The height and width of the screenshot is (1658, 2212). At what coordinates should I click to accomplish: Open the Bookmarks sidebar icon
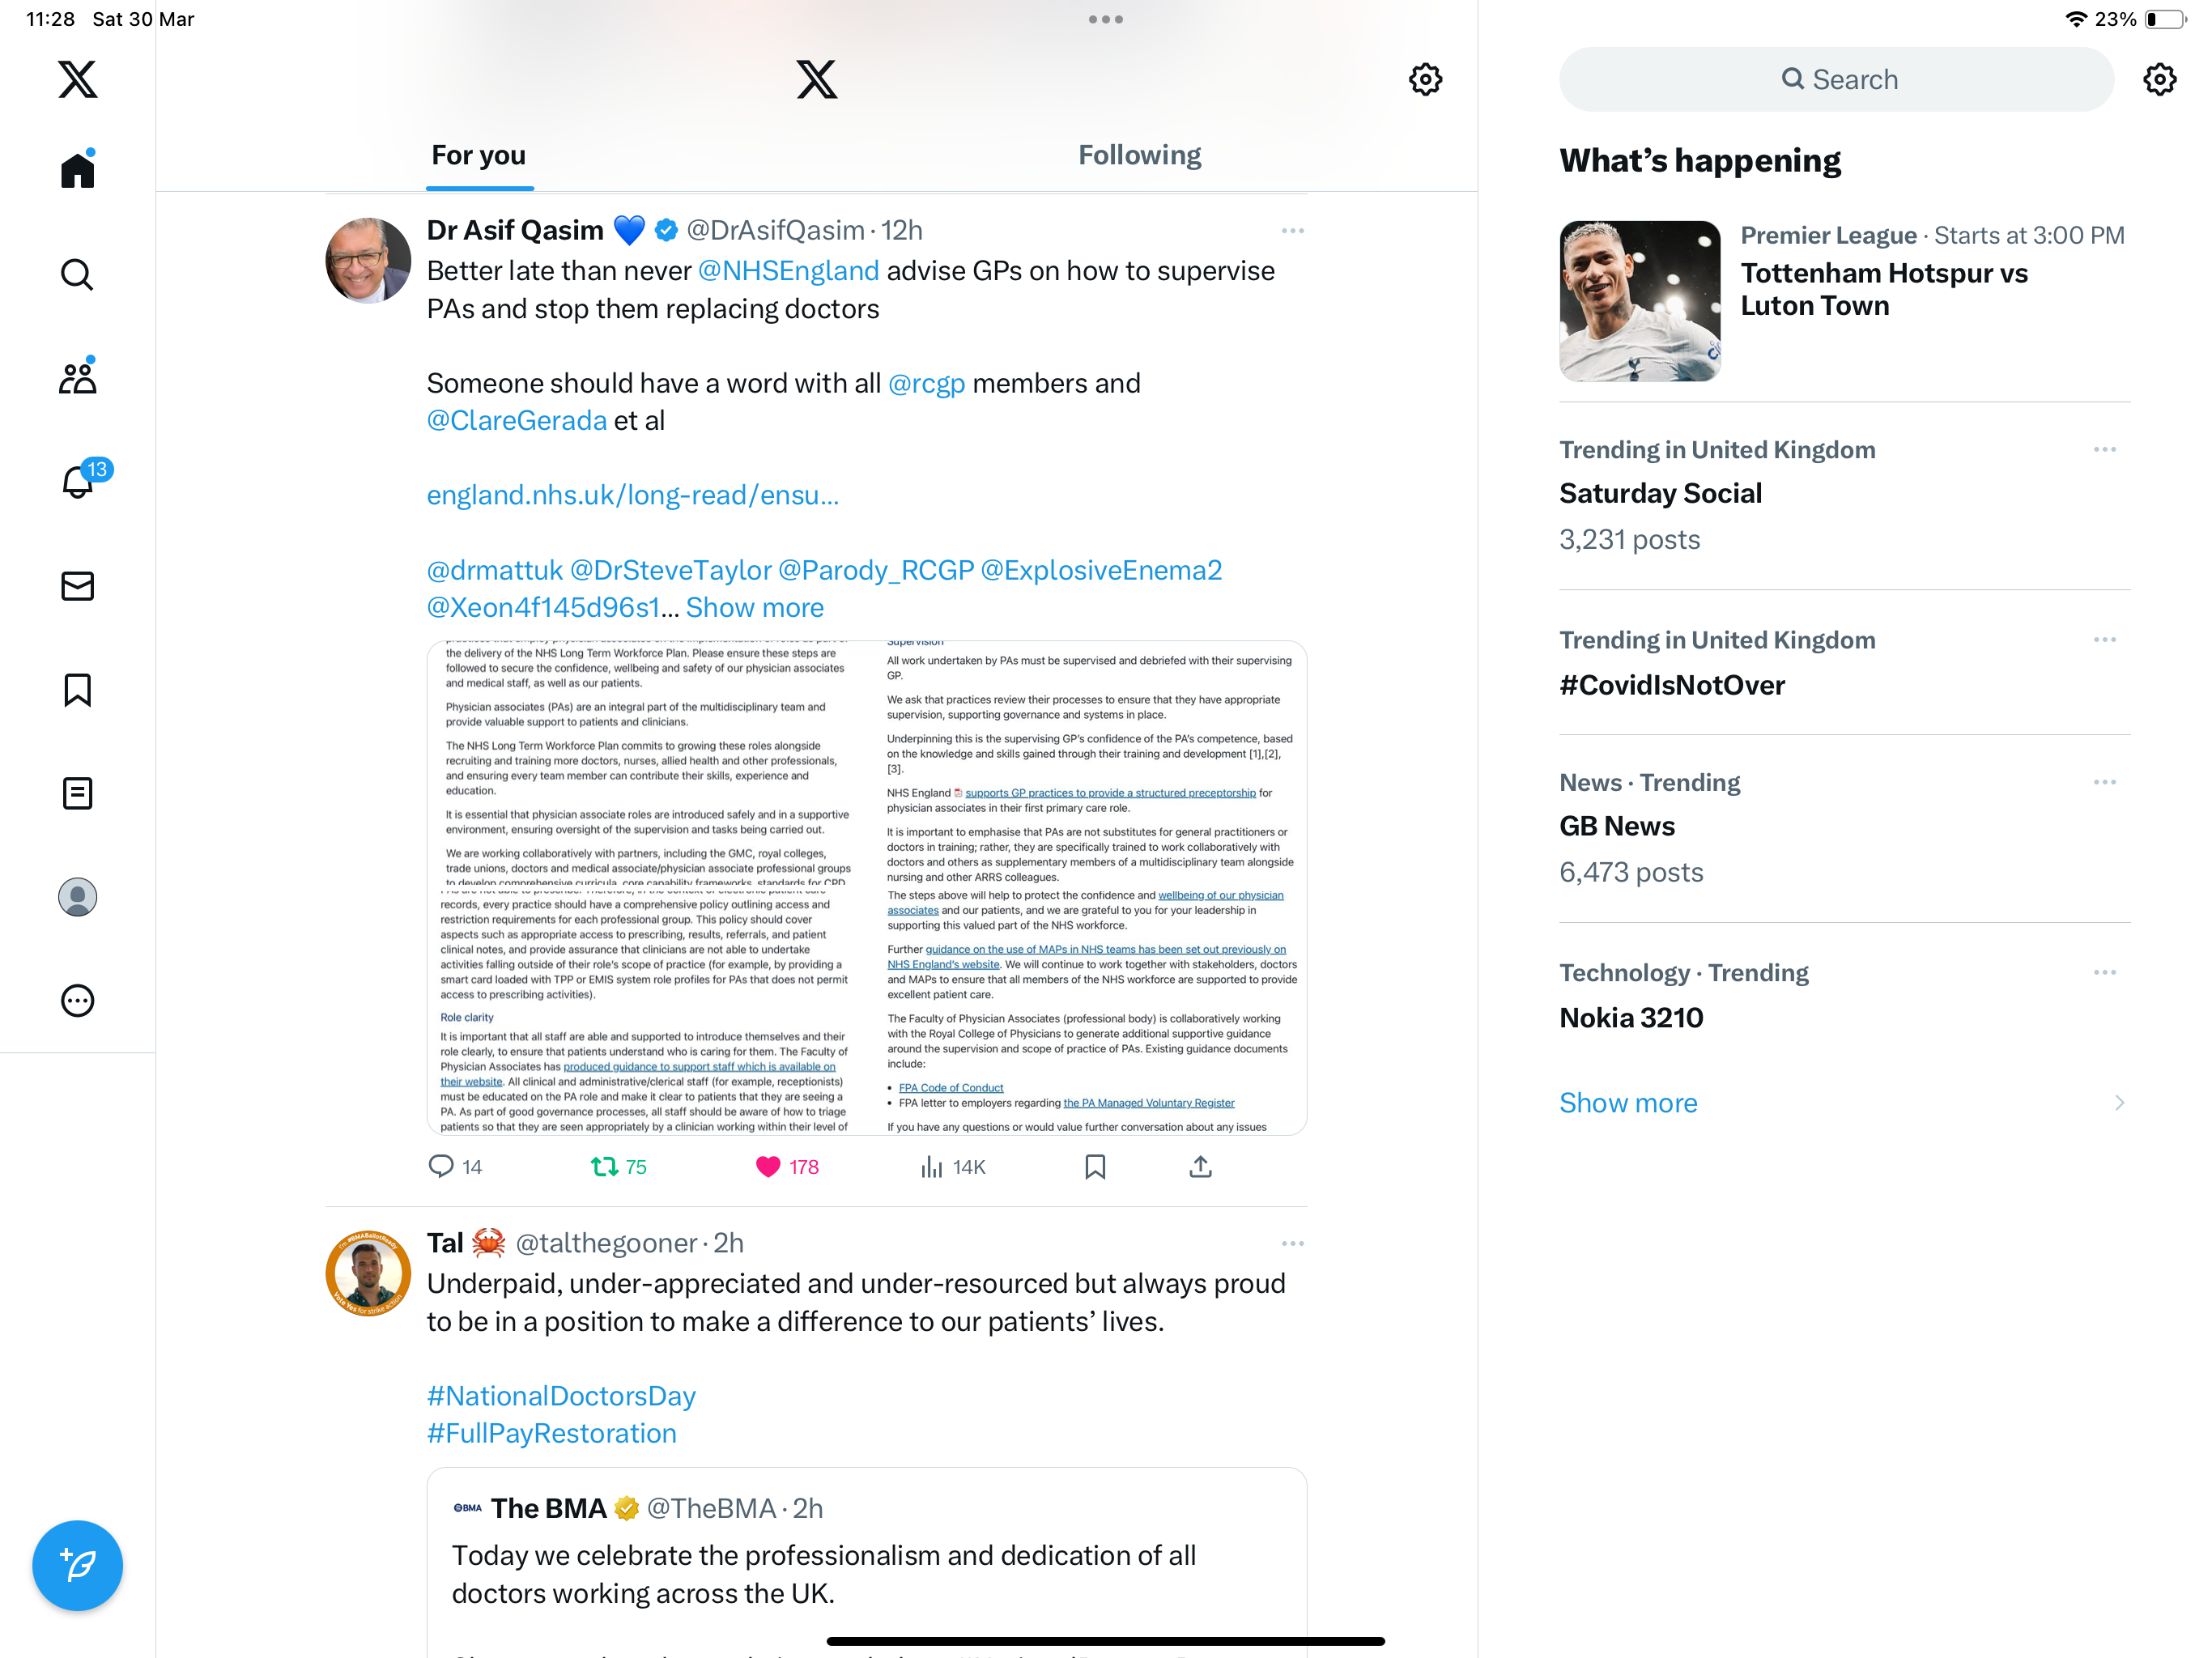77,690
